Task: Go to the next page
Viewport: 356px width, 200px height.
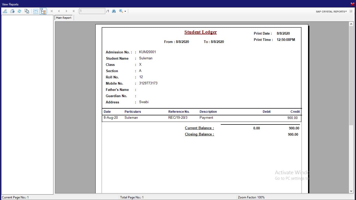Action: (x=66, y=11)
